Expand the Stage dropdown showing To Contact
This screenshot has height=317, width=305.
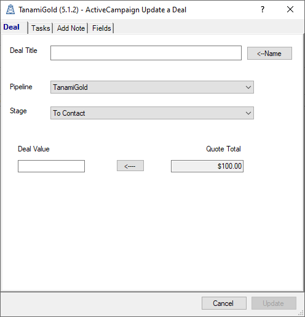coord(152,113)
